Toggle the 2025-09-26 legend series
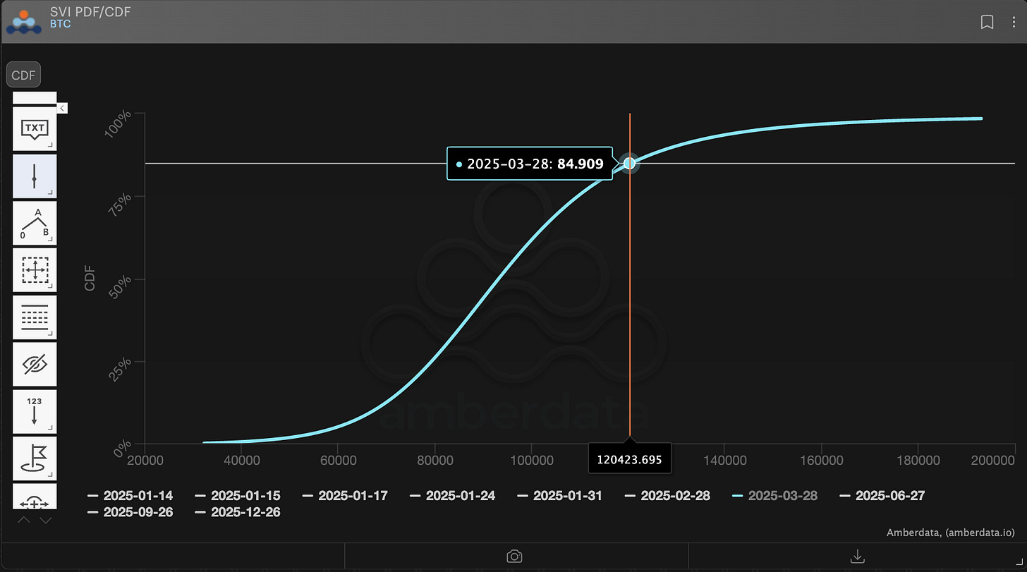The width and height of the screenshot is (1027, 572). [x=130, y=512]
